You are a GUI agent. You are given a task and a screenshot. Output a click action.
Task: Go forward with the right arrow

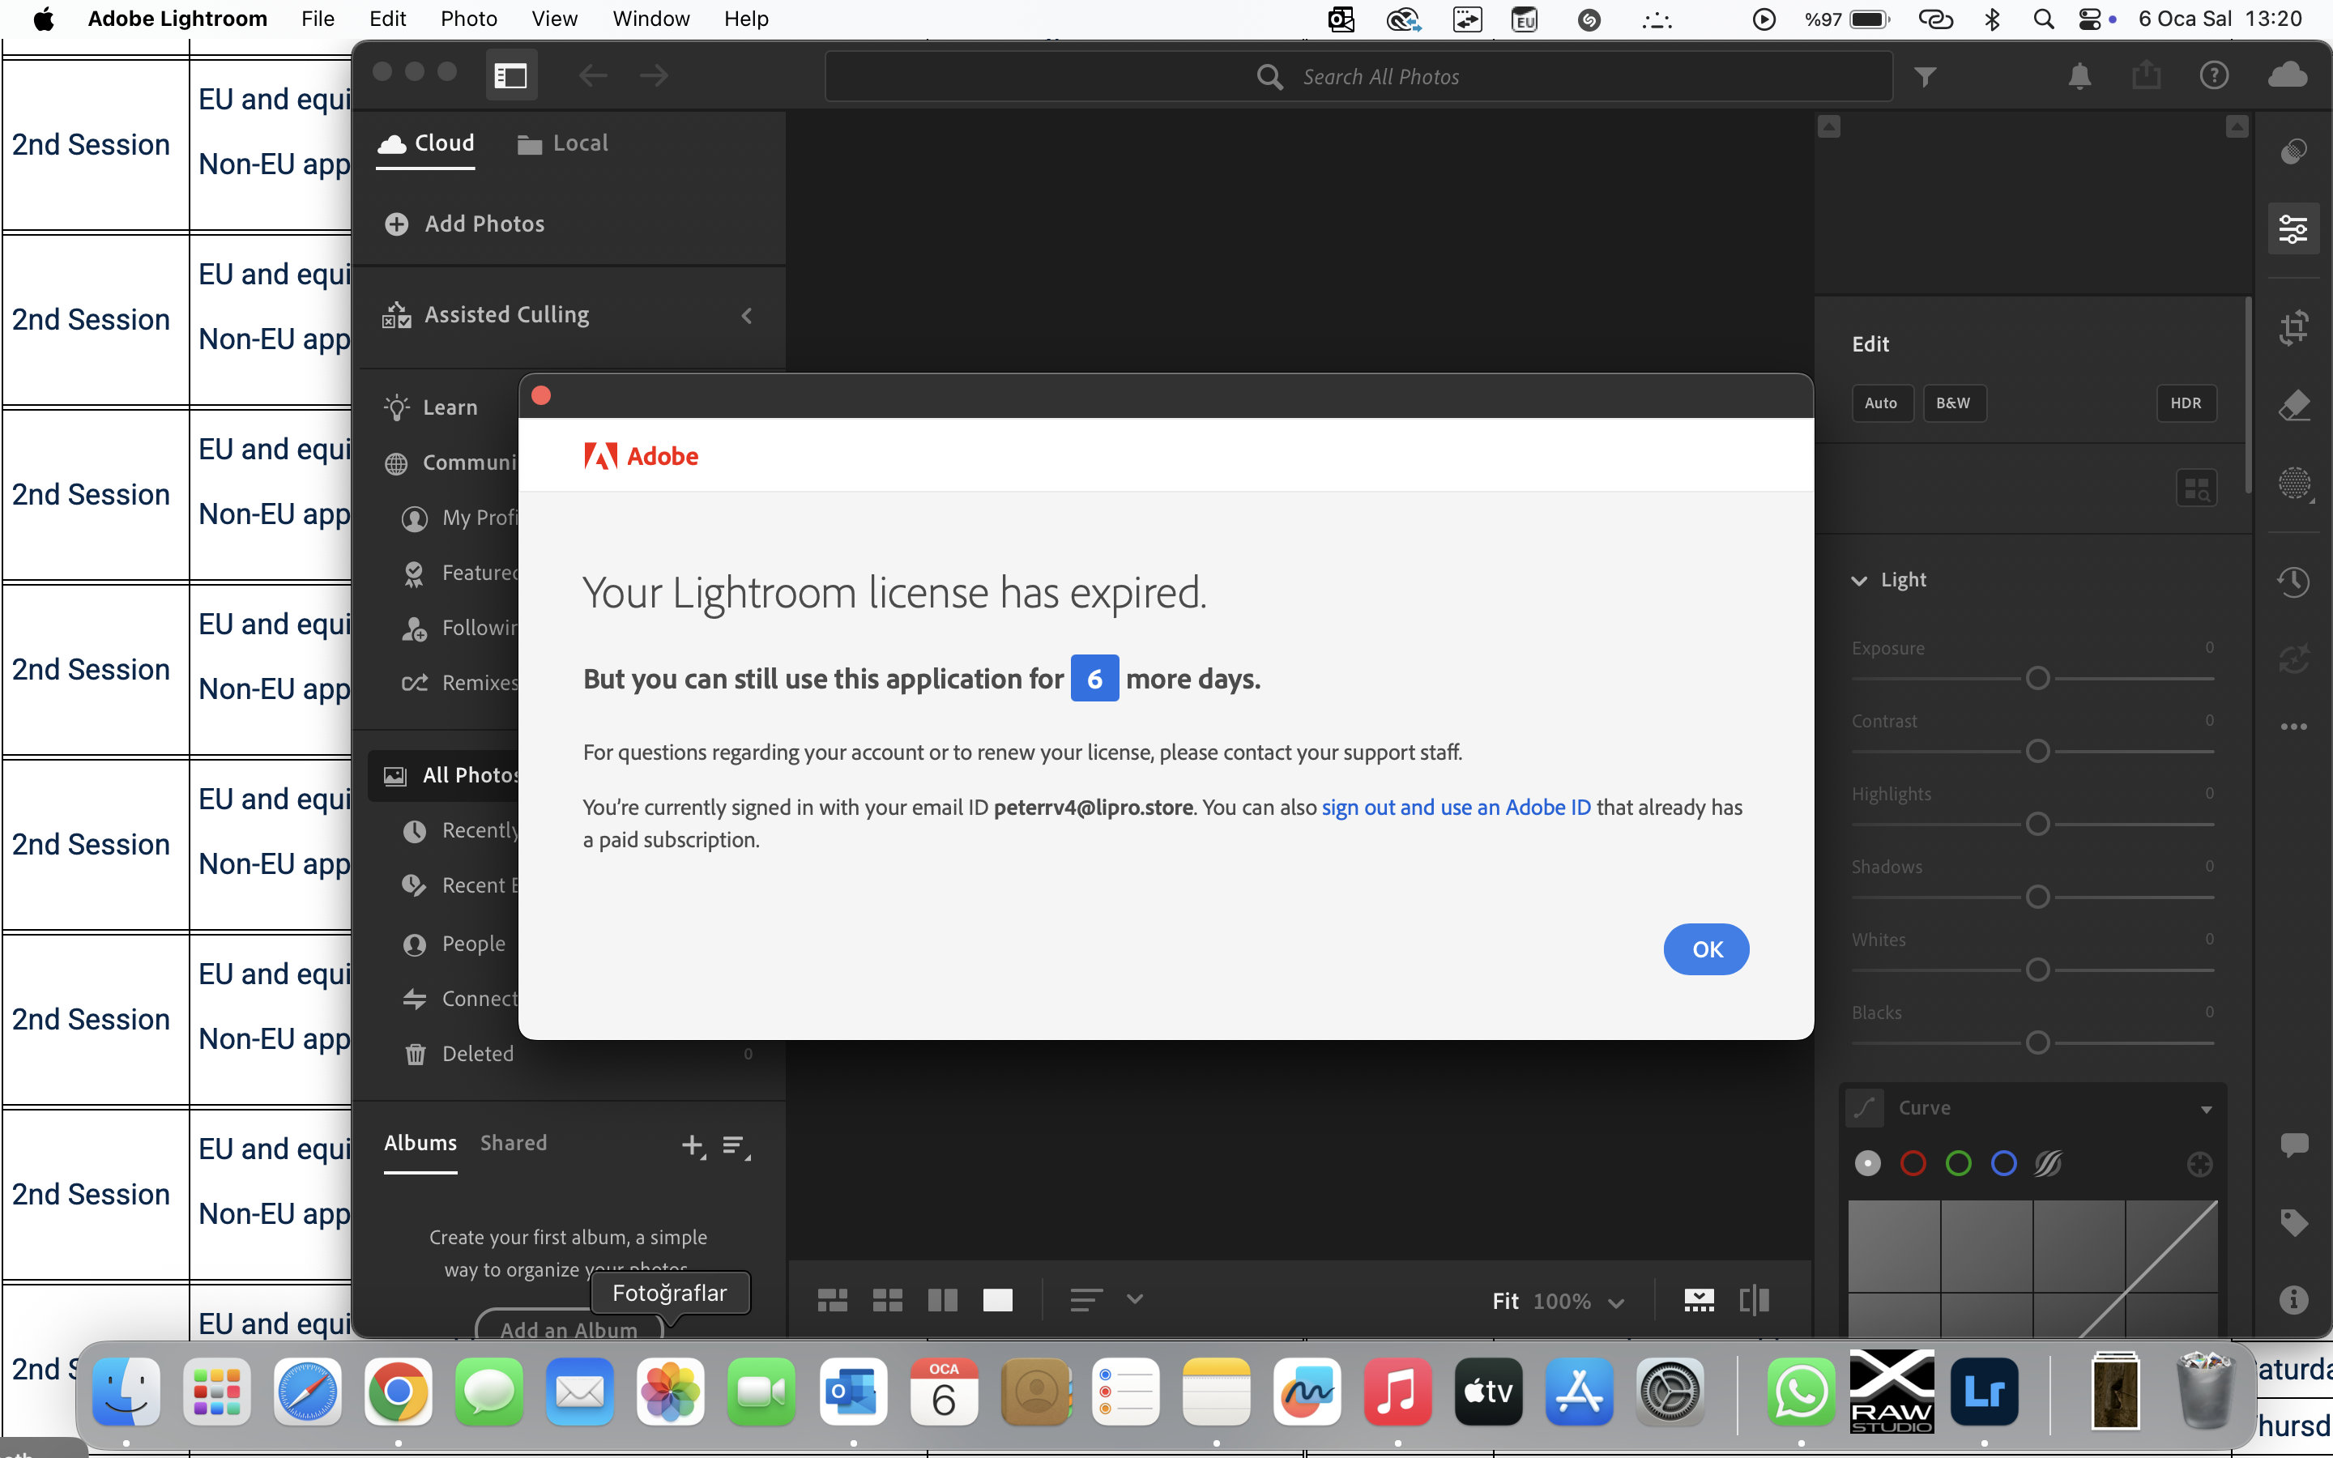pyautogui.click(x=654, y=75)
